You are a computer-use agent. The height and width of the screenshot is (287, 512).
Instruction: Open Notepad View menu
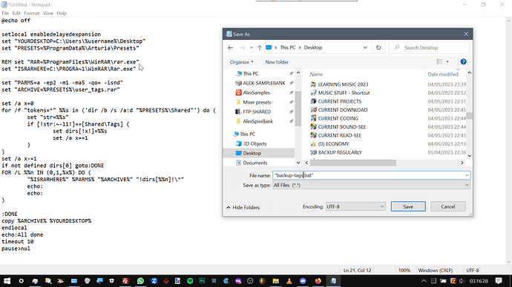pos(48,13)
